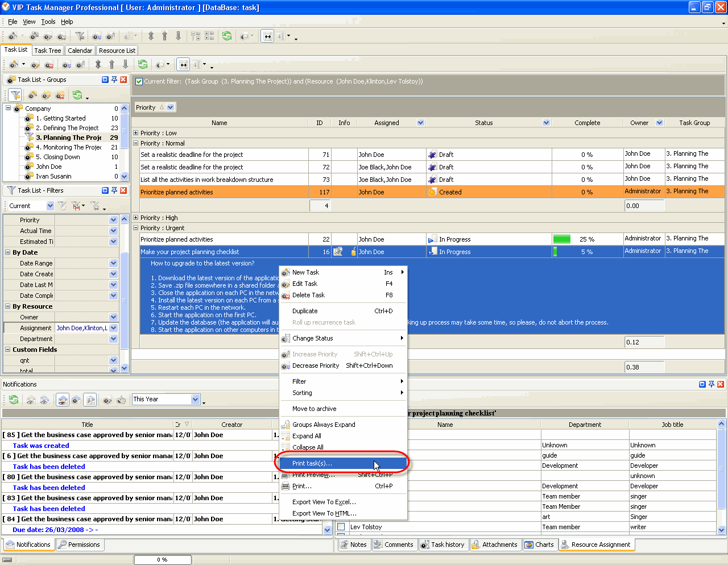
Task: Click the move-up arrow in the top main toolbar
Action: [x=164, y=36]
